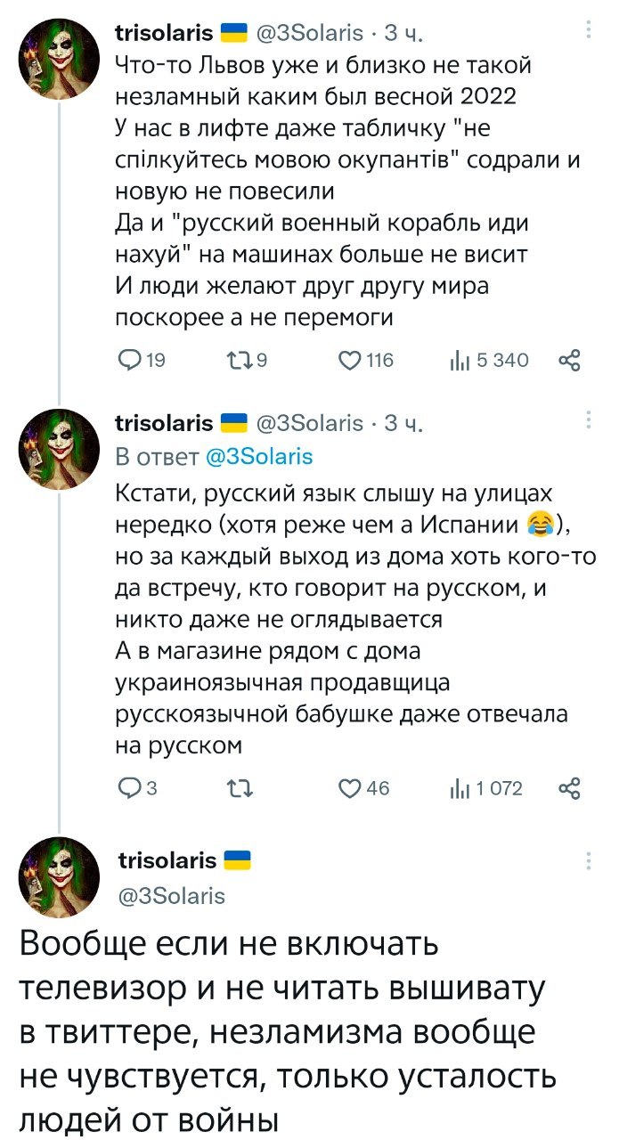Open more options menu on third tweet
Image resolution: width=619 pixels, height=1140 pixels.
click(x=588, y=860)
